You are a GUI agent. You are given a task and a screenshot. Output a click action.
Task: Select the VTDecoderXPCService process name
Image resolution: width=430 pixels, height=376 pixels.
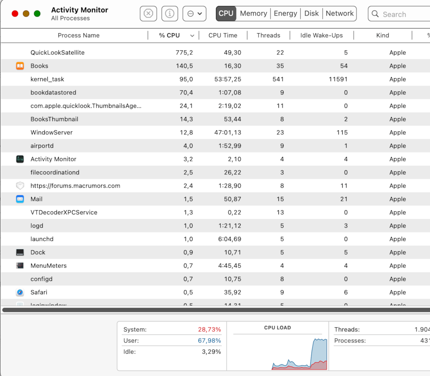point(64,212)
